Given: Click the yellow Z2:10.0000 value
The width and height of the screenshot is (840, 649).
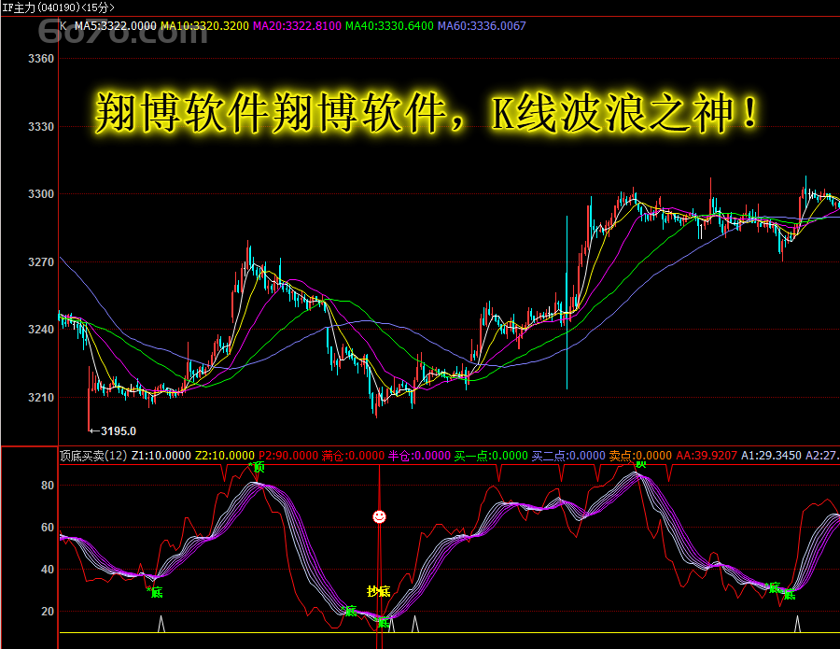Looking at the screenshot, I should 225,456.
